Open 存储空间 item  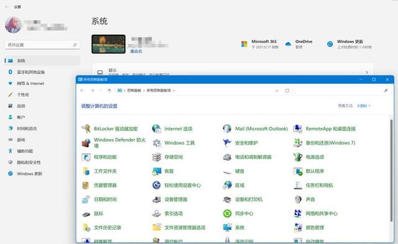tap(167, 157)
